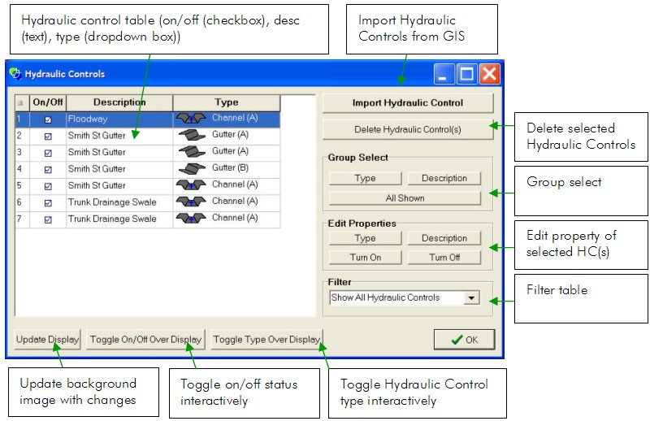Click the All Shown group select button
This screenshot has height=421, width=650.
405,197
